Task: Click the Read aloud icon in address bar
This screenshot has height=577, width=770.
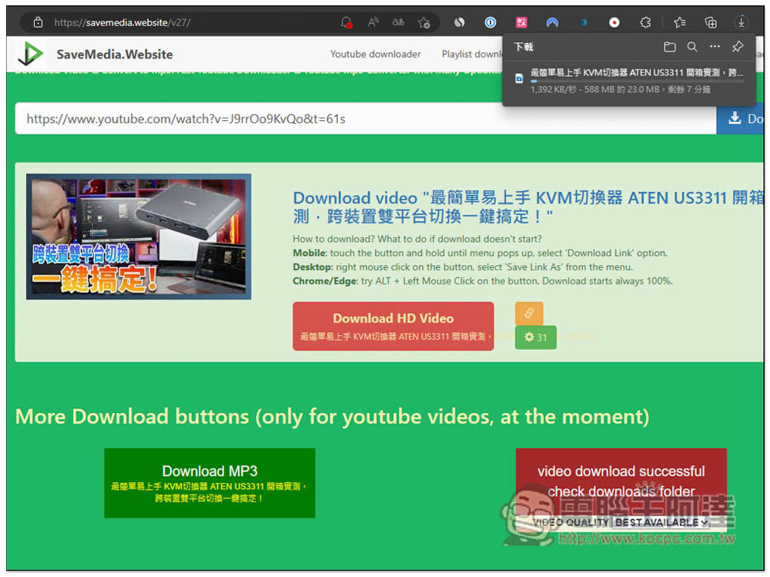Action: [373, 22]
